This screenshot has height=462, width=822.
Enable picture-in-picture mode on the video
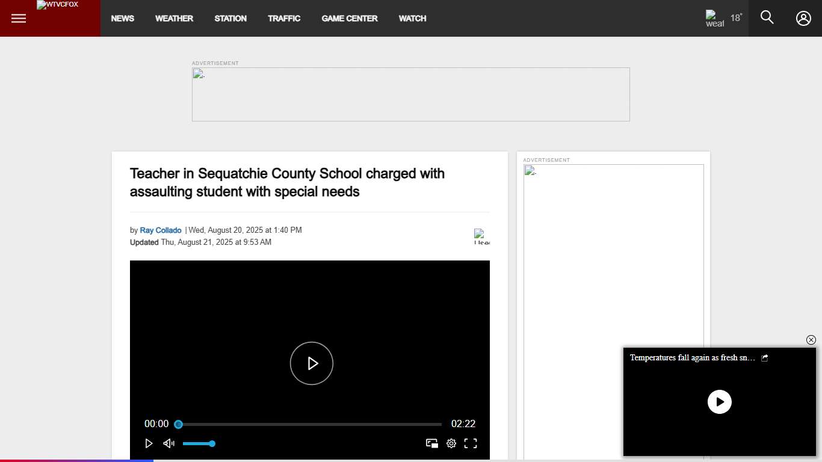431,443
